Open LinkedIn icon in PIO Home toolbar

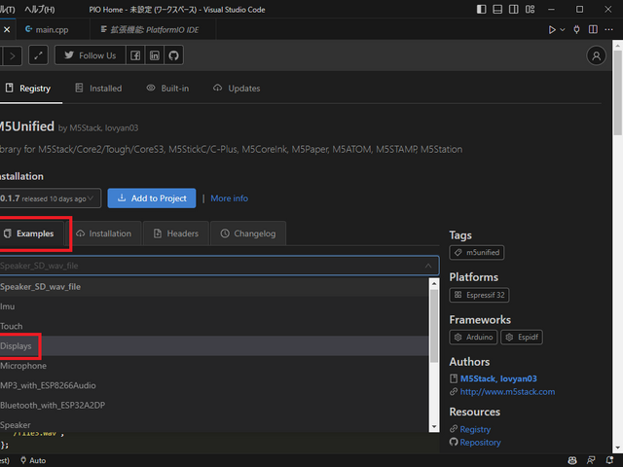pos(154,55)
